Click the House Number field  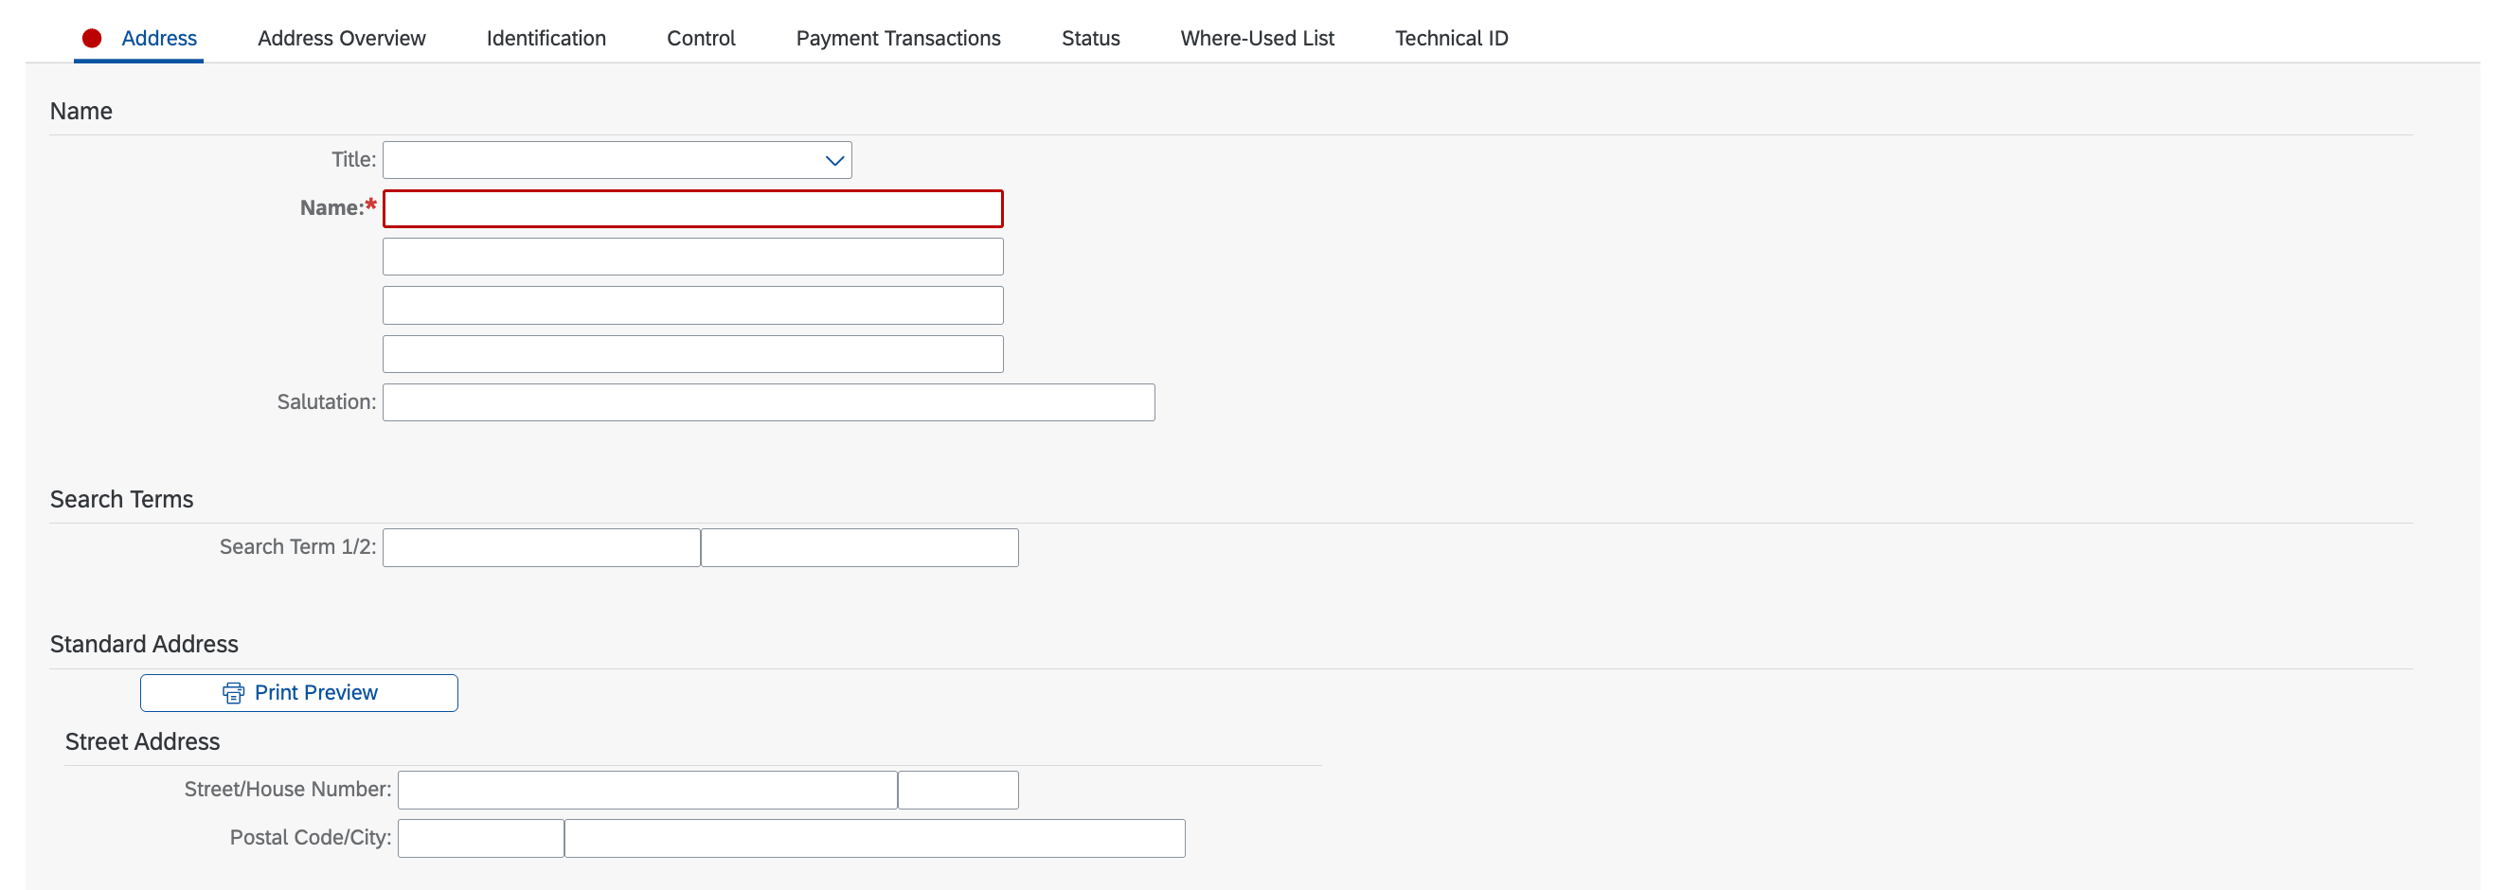click(x=958, y=790)
